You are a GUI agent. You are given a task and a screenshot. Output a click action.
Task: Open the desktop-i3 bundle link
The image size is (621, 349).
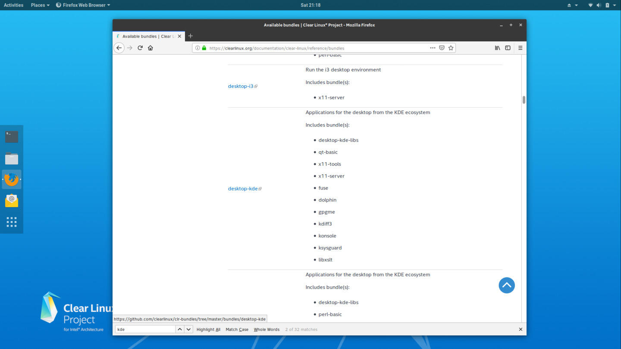click(x=241, y=86)
